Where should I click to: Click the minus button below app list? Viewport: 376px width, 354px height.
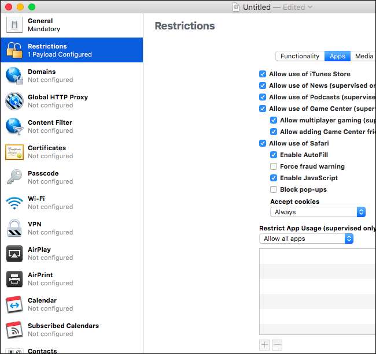click(277, 345)
